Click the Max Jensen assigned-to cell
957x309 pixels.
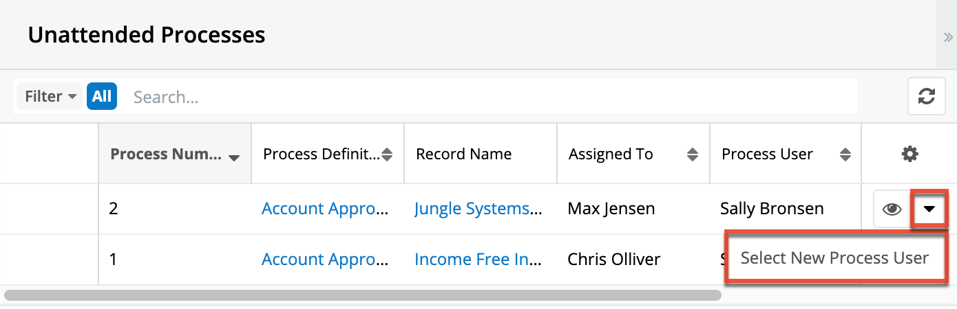(611, 209)
